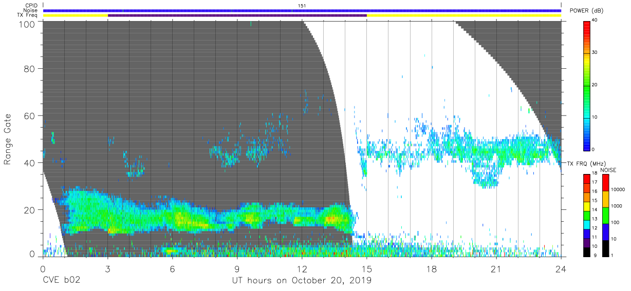Click the green swatch in NOISE legend
This screenshot has width=631, height=291.
(605, 216)
